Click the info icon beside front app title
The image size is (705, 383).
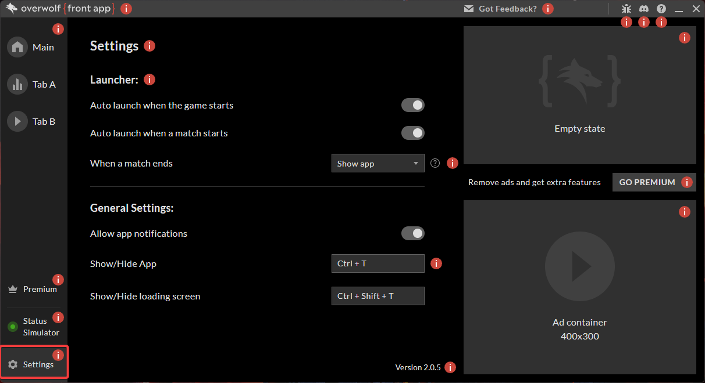(126, 9)
